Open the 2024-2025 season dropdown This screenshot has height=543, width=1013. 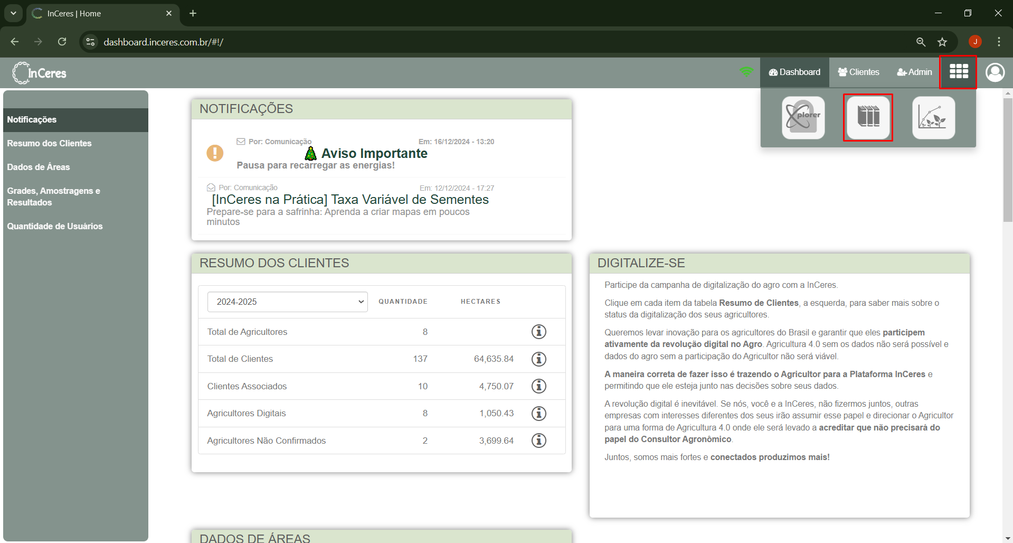[287, 302]
